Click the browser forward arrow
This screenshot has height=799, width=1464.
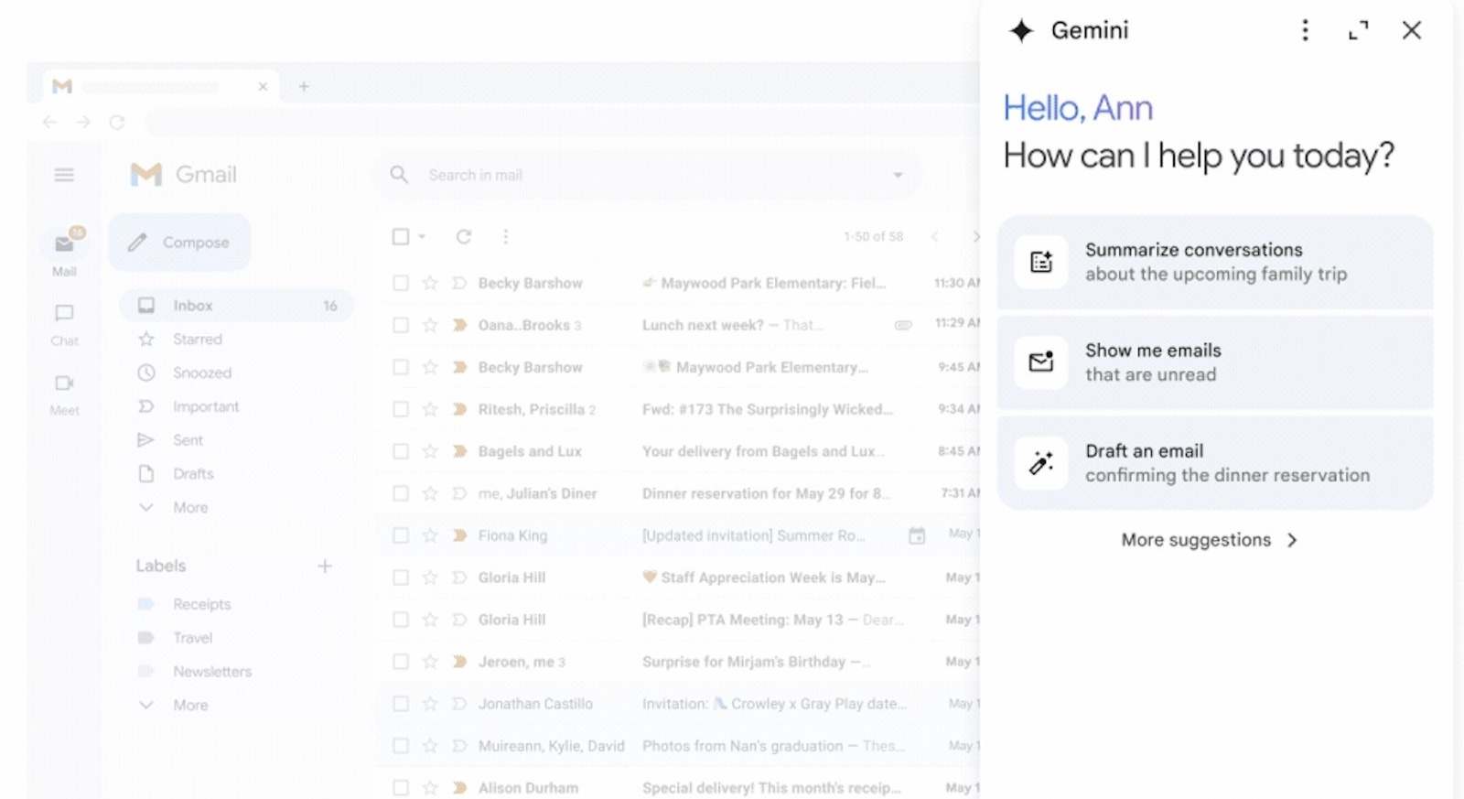[83, 122]
